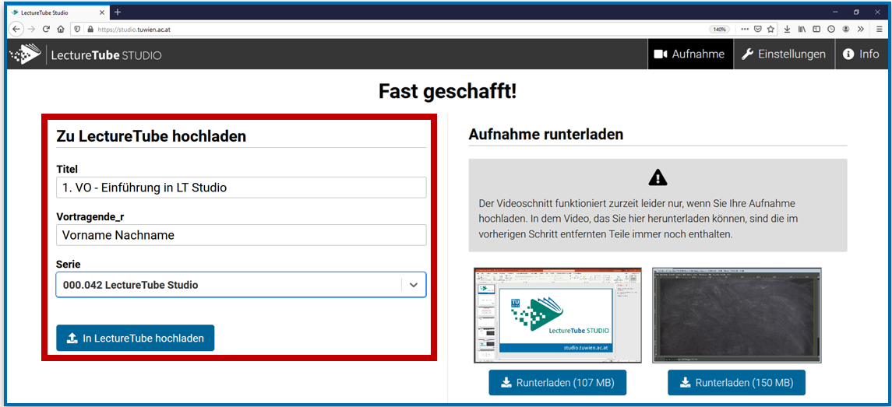Screen dimensions: 892x407
Task: Click the 'Vortragende_r' field label
Action: pyautogui.click(x=90, y=216)
